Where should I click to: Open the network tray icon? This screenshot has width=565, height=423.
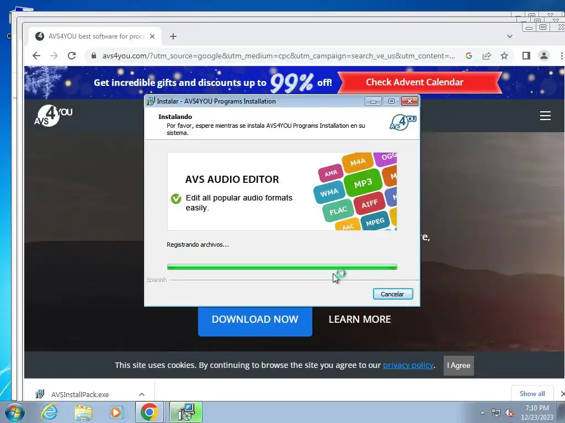coord(496,413)
